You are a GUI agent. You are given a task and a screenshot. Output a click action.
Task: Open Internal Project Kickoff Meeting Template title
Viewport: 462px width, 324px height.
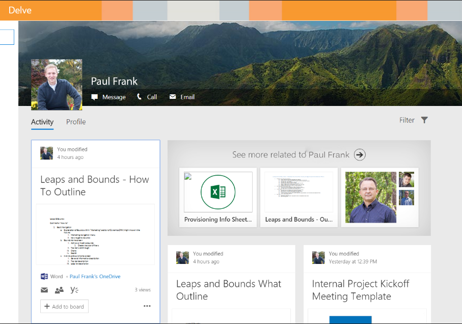361,290
